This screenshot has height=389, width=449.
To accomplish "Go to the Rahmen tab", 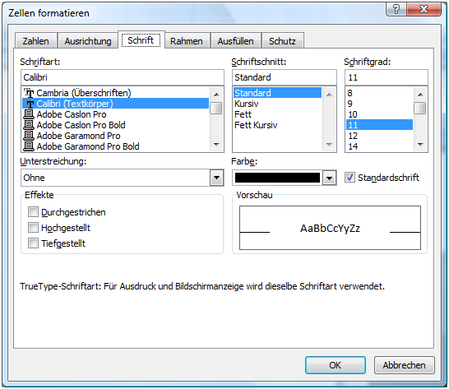I will point(187,40).
